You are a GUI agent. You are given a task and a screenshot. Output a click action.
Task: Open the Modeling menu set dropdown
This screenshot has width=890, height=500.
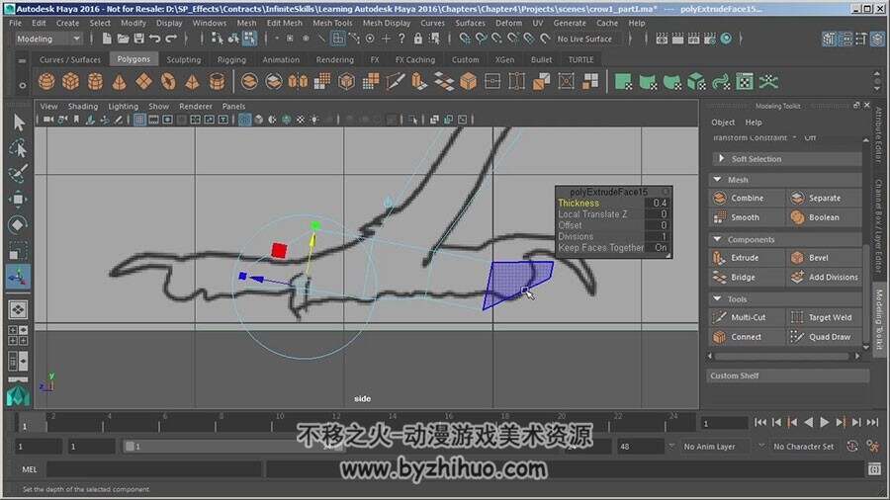(x=47, y=39)
